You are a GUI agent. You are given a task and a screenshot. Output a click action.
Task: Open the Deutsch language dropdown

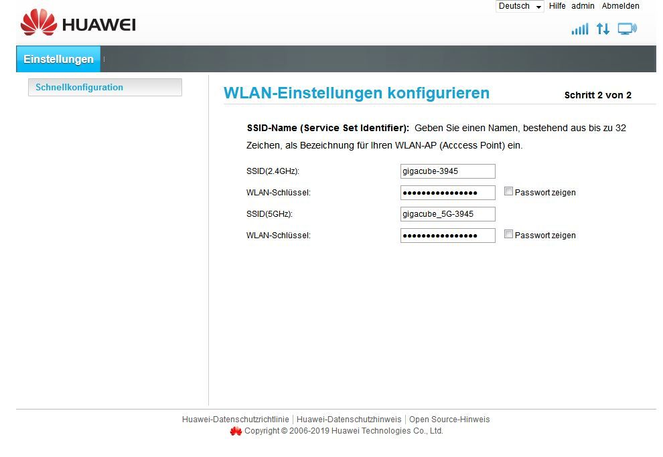pos(519,6)
